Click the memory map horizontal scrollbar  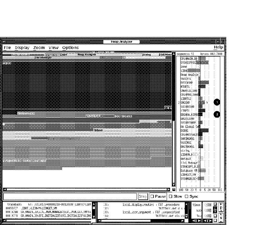(87, 190)
